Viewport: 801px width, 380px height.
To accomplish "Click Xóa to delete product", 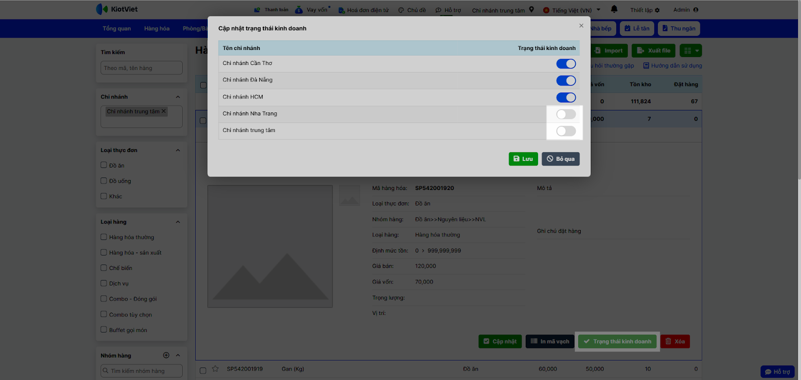I will [x=675, y=341].
